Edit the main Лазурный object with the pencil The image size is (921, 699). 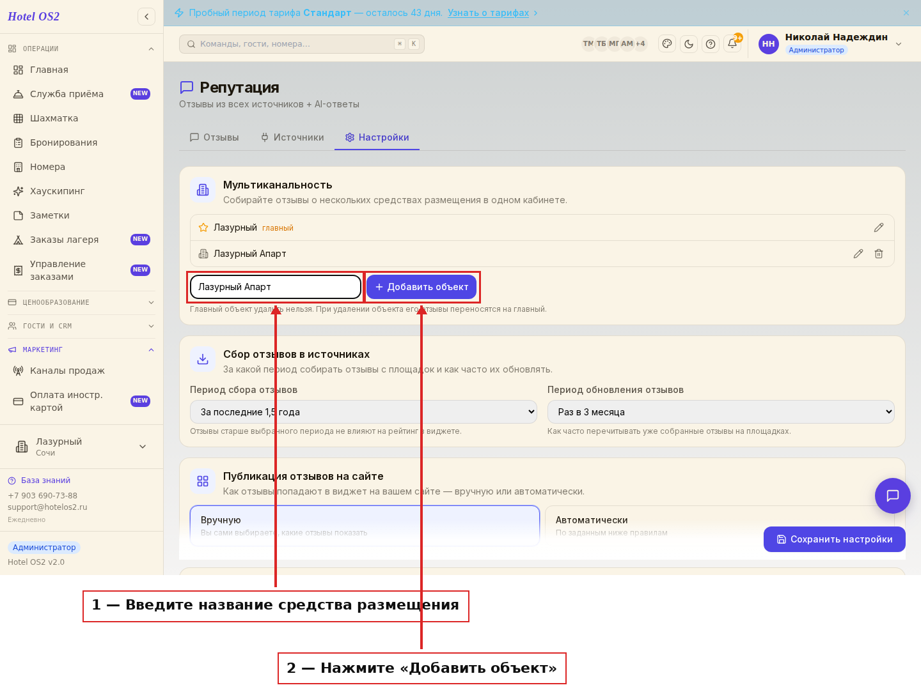coord(879,227)
